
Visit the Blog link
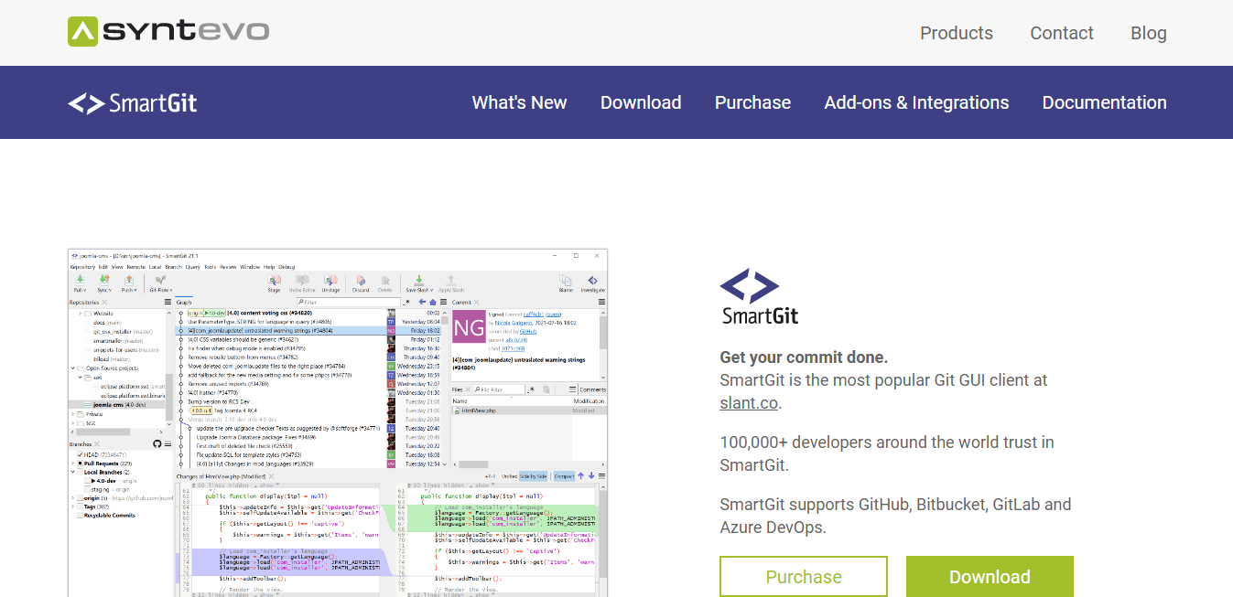(x=1149, y=33)
